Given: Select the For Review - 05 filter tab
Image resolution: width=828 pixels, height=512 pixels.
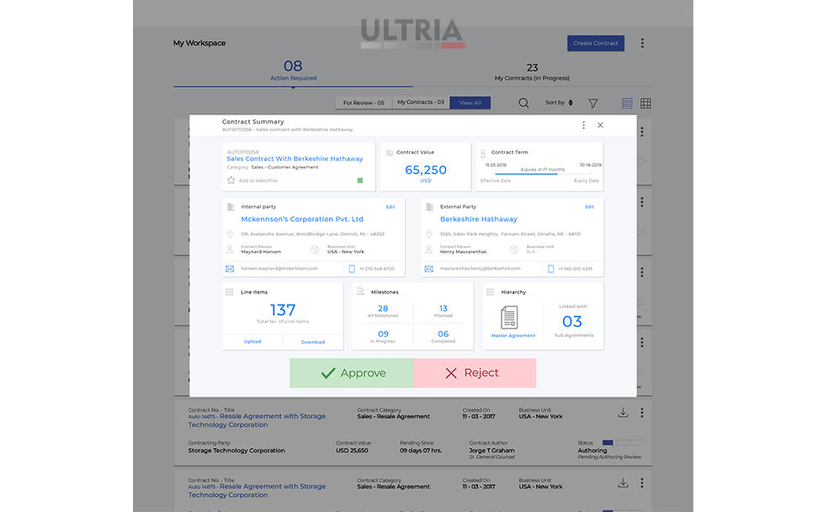Looking at the screenshot, I should click(364, 103).
